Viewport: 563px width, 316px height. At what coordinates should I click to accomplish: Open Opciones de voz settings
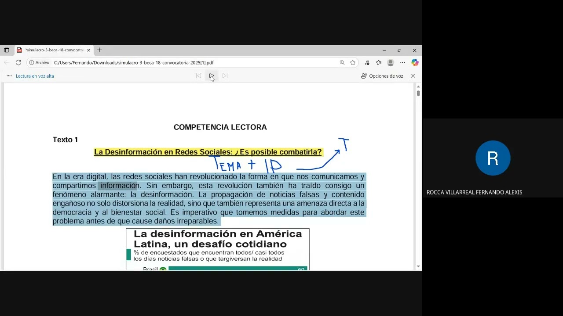(382, 76)
